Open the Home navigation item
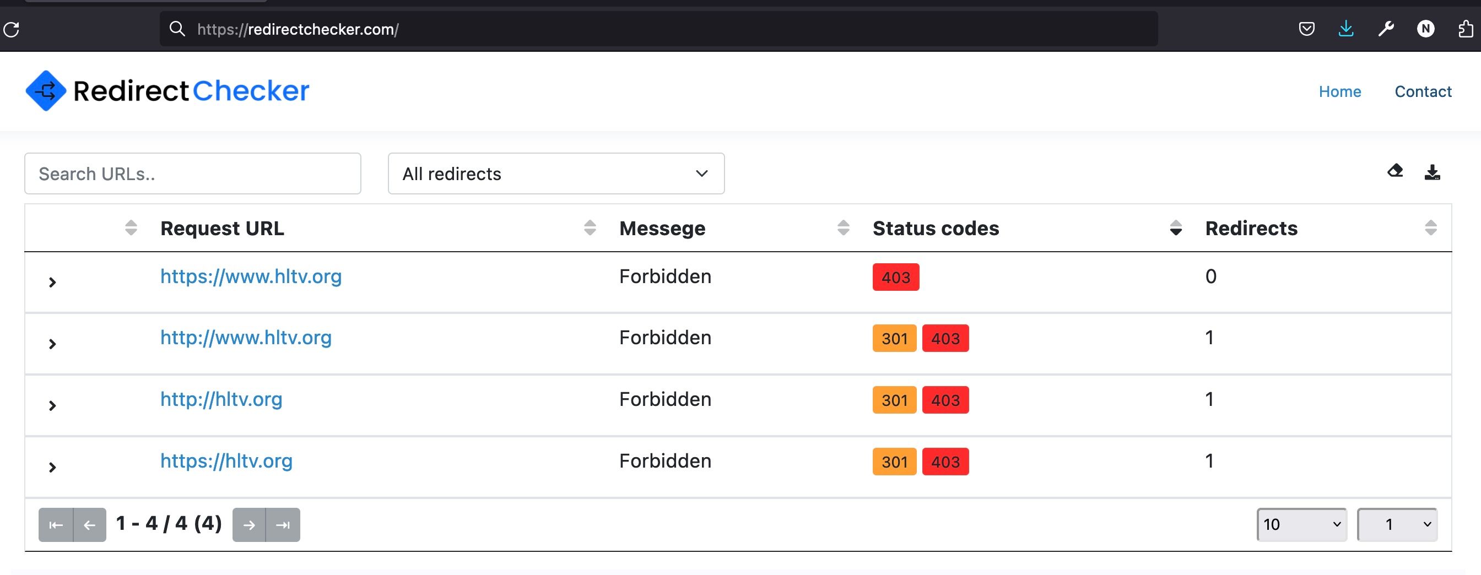The width and height of the screenshot is (1481, 575). coord(1339,91)
